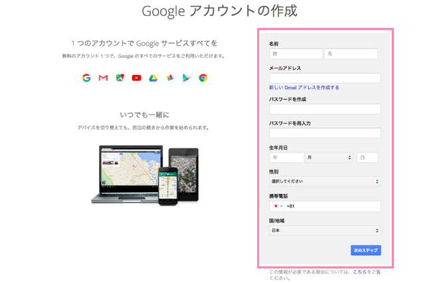The image size is (445, 283).
Task: Click the Google Play store icon
Action: (x=186, y=78)
